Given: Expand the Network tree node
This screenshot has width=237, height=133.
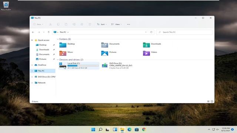Looking at the screenshot, I should pyautogui.click(x=32, y=83).
